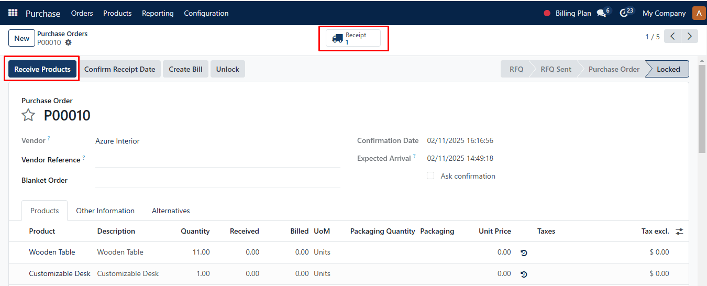Click the gear icon beside P00010

pos(68,42)
